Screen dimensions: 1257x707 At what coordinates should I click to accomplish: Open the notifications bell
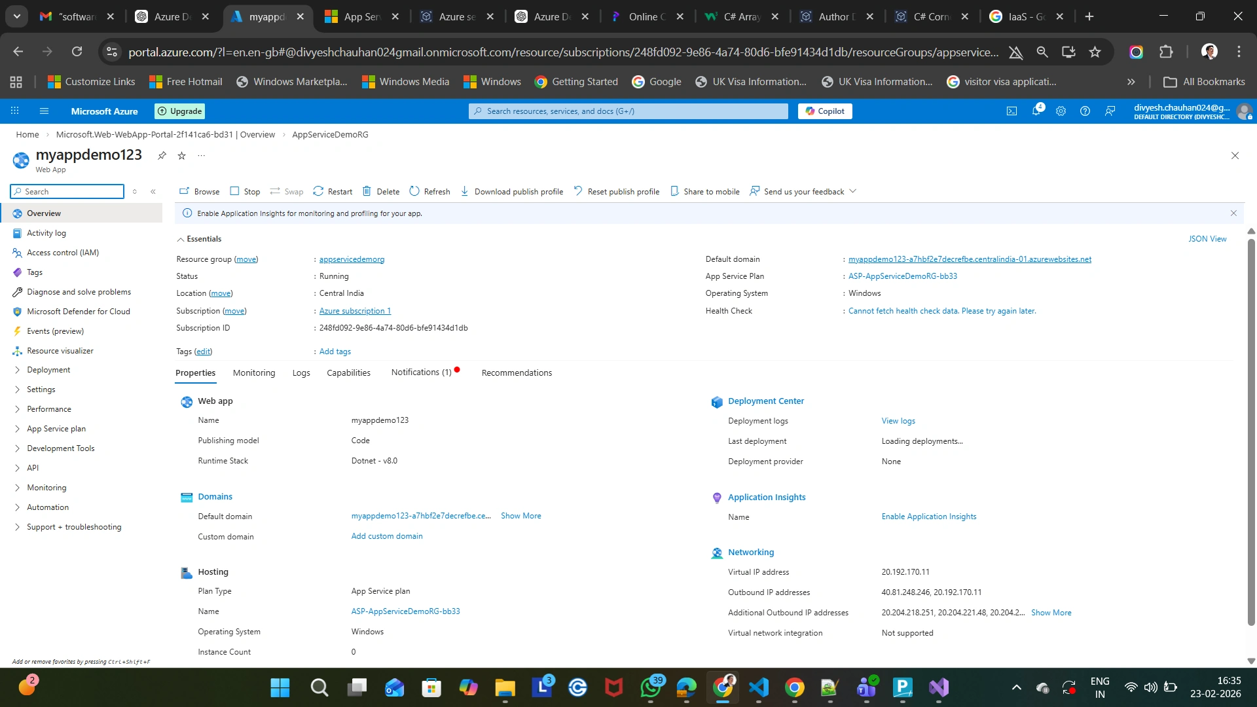pos(1036,111)
